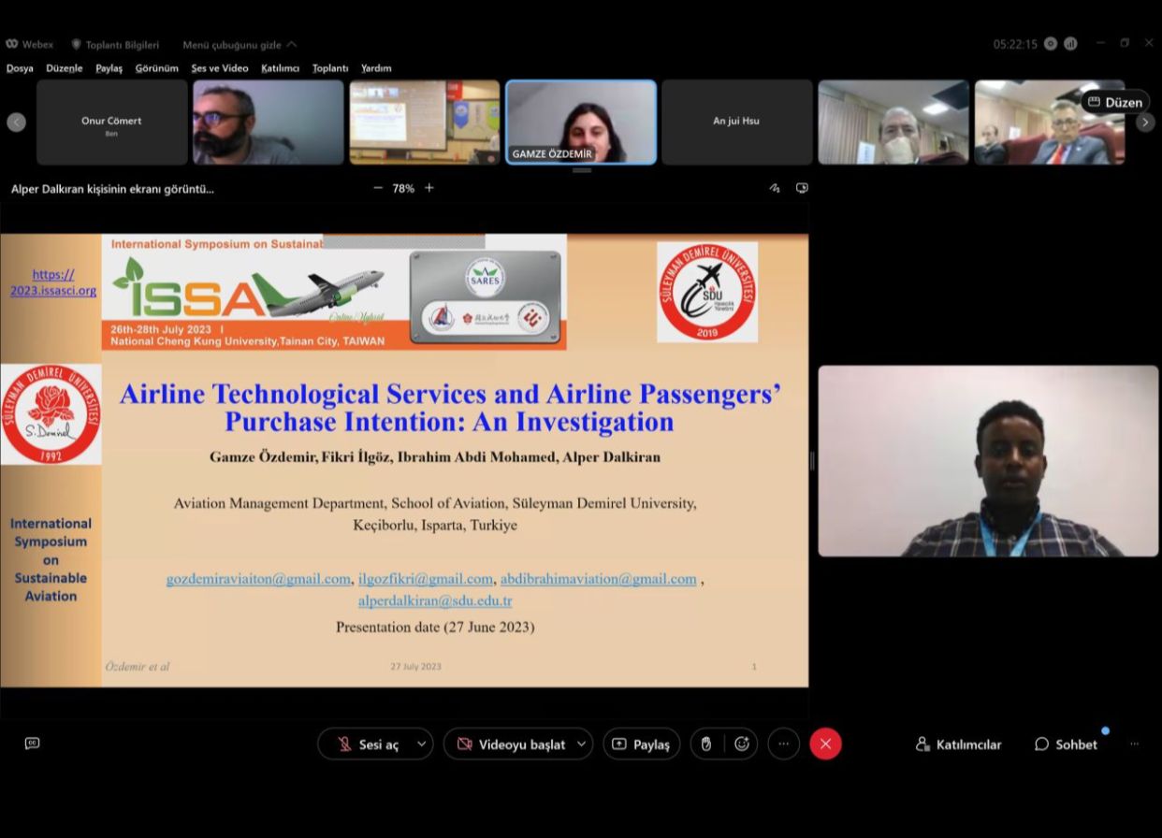Expand audio options arrow beside Sesi aç

point(421,744)
